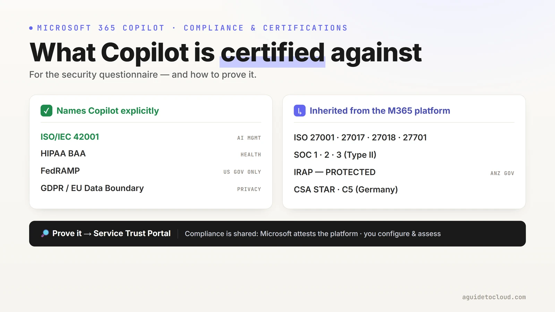Click the 'MICROSOFT 365 COPILOT' header label
The height and width of the screenshot is (312, 555).
[x=101, y=28]
